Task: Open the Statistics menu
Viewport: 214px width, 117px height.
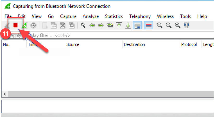Action: [x=114, y=16]
